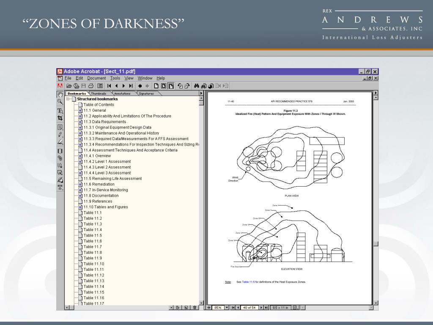Click the toolbar Next Page arrow
The width and height of the screenshot is (433, 325).
point(124,86)
